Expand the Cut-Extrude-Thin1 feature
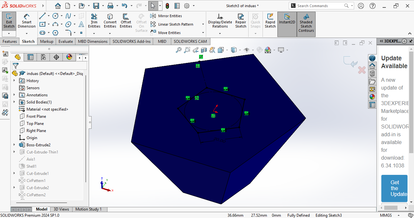Viewport: 414px width, 218px height. point(14,152)
